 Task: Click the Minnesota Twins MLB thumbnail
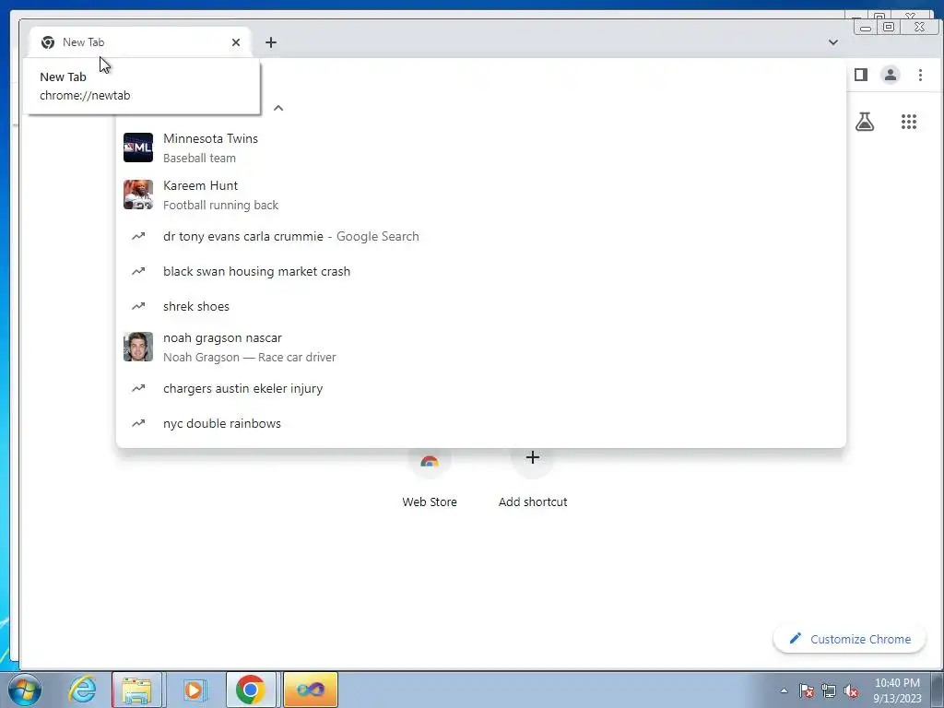point(138,147)
